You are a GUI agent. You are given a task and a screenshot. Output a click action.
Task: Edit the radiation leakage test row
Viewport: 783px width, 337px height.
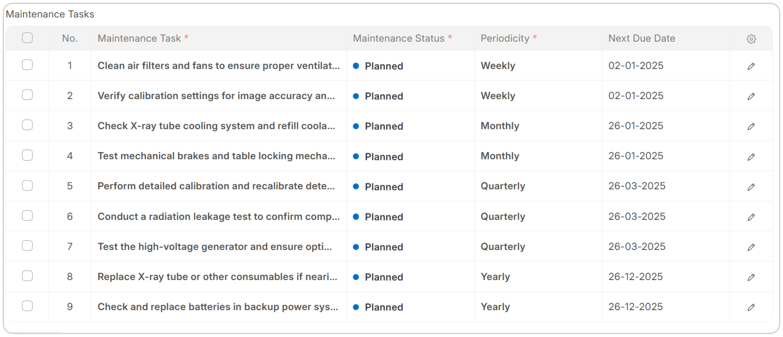click(751, 217)
